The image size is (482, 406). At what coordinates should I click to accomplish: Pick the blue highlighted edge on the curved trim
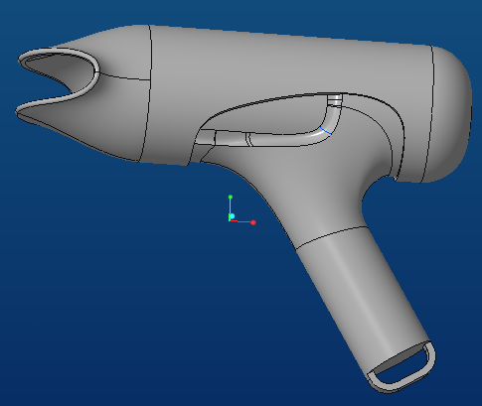point(326,131)
